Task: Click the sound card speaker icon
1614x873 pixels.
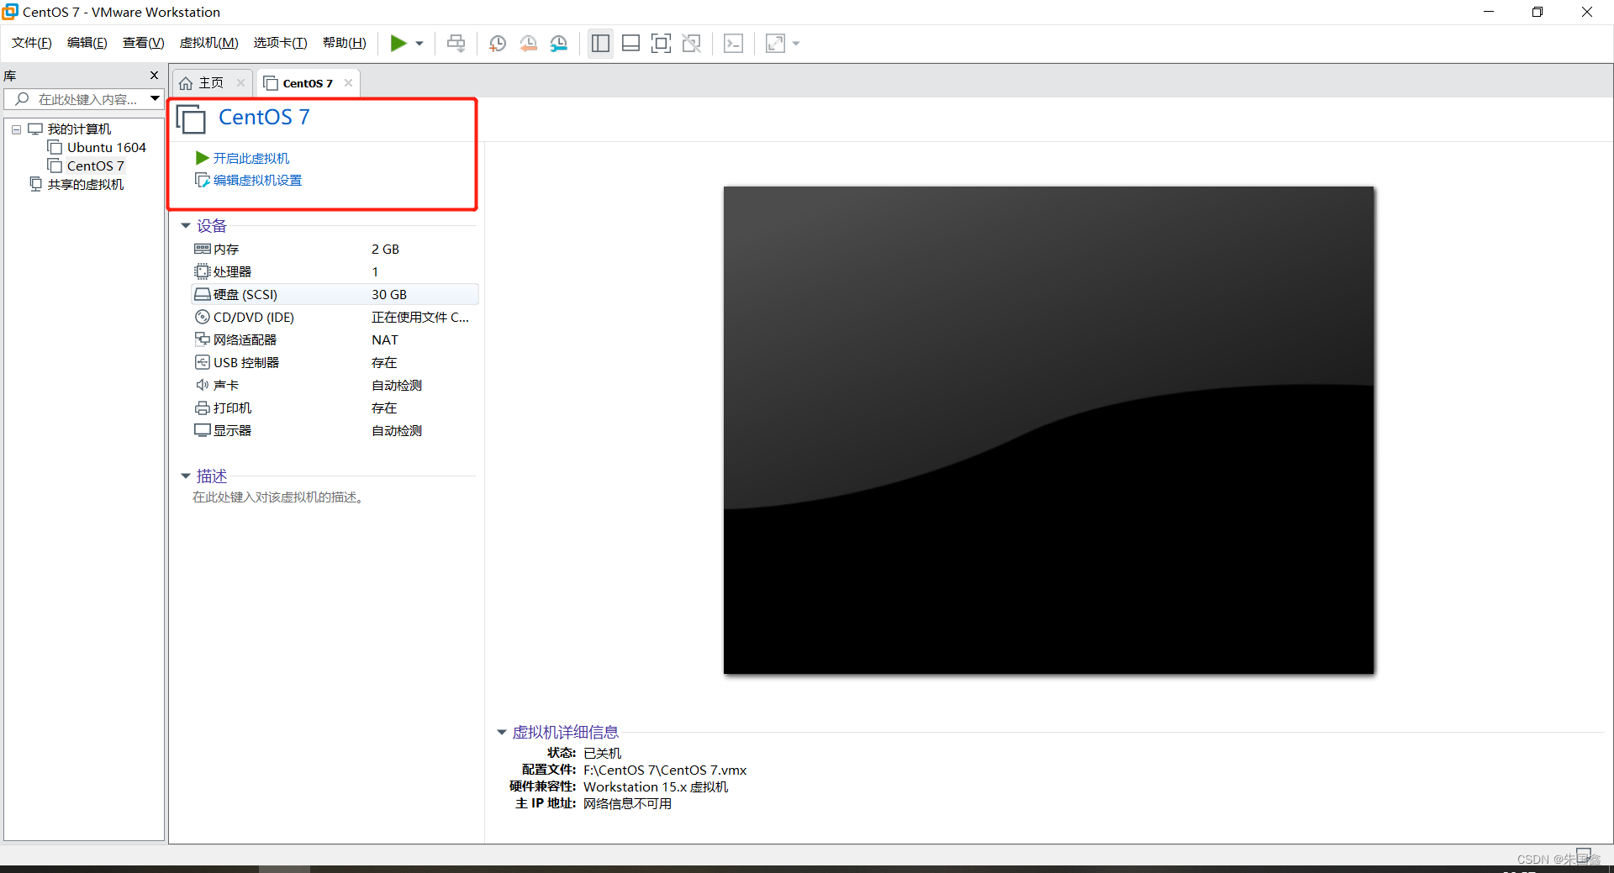Action: 202,385
